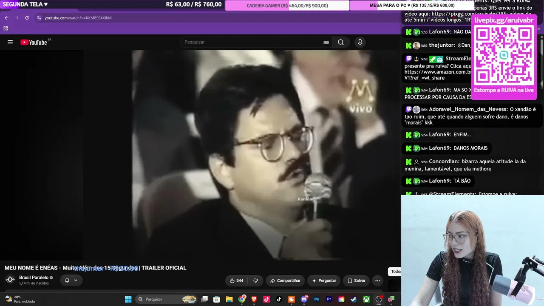Open Task View on the taskbar

(x=204, y=299)
